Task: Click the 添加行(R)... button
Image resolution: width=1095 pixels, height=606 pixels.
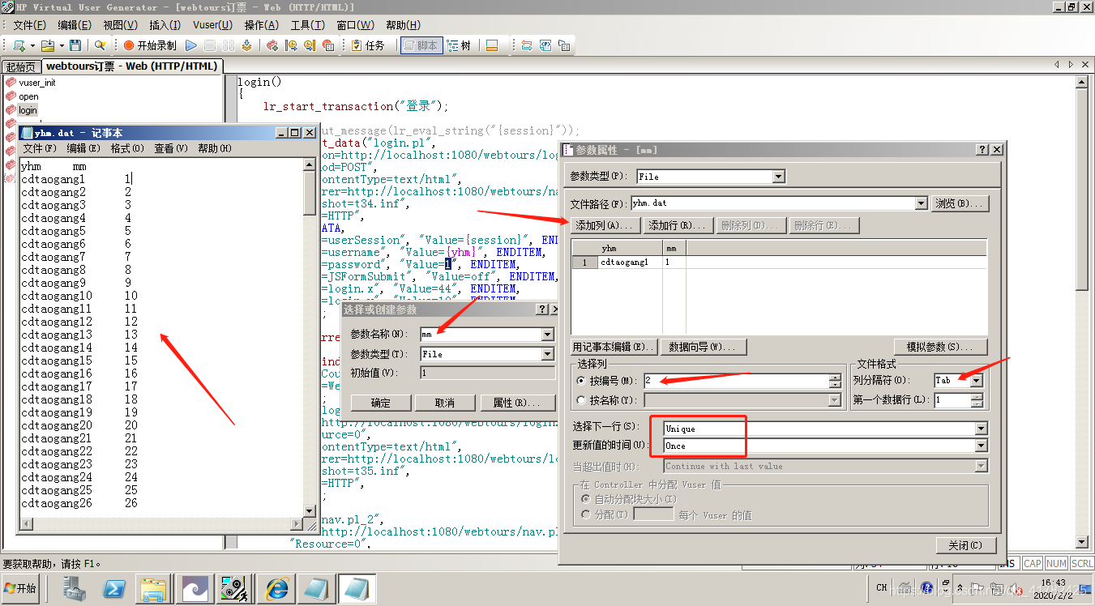Action: tap(678, 225)
